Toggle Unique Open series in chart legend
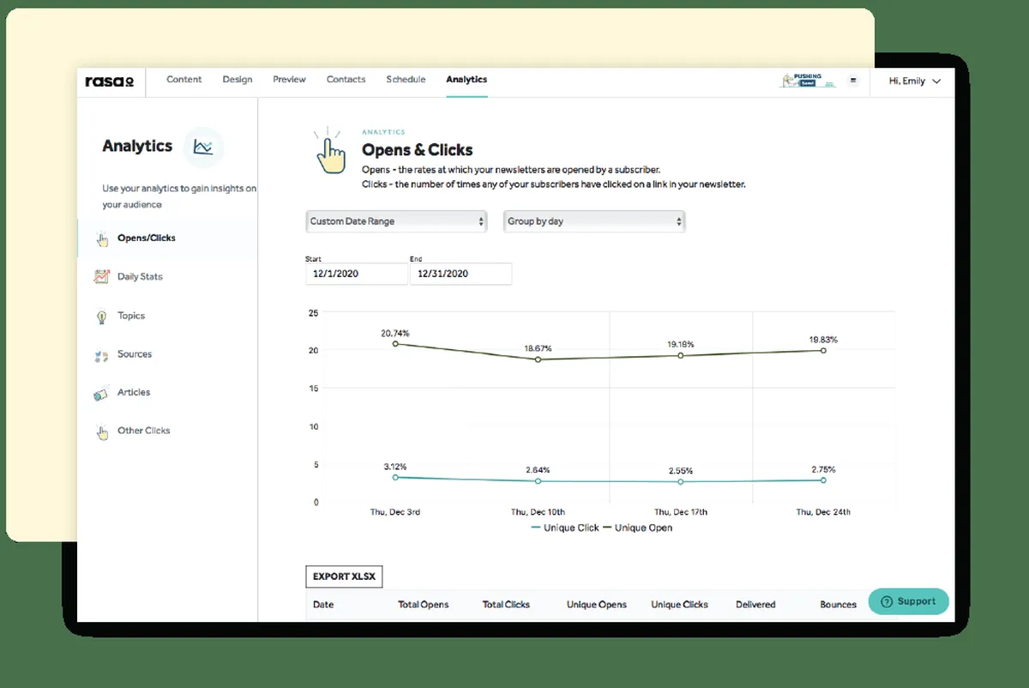 (x=638, y=528)
